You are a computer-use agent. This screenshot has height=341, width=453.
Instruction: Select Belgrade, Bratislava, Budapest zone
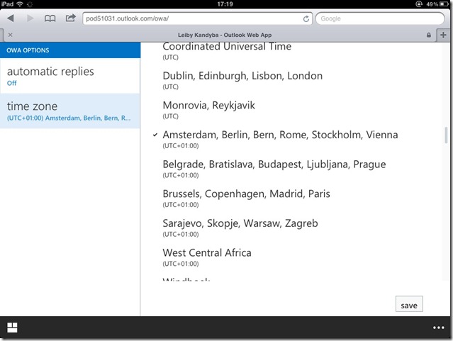tap(274, 169)
